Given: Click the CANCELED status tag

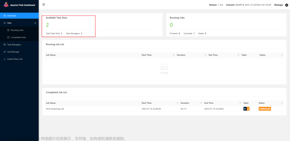Looking at the screenshot, I should pyautogui.click(x=265, y=109).
